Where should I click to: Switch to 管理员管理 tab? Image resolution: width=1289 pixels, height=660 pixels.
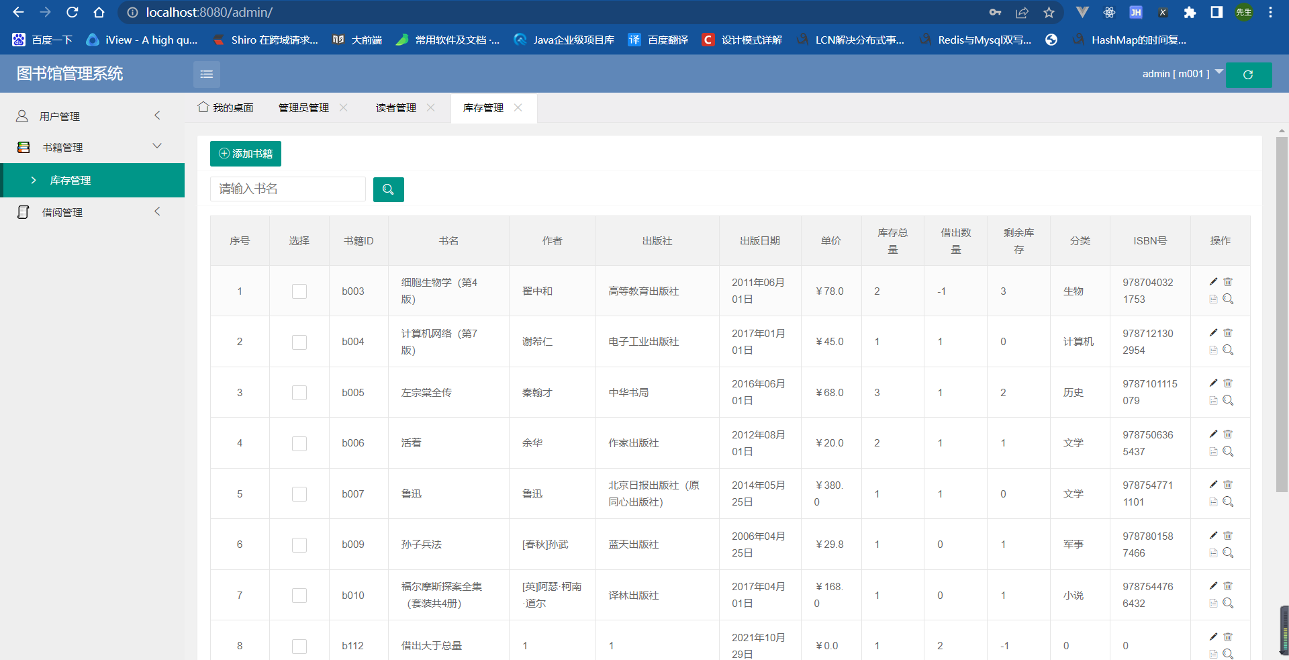pyautogui.click(x=303, y=108)
